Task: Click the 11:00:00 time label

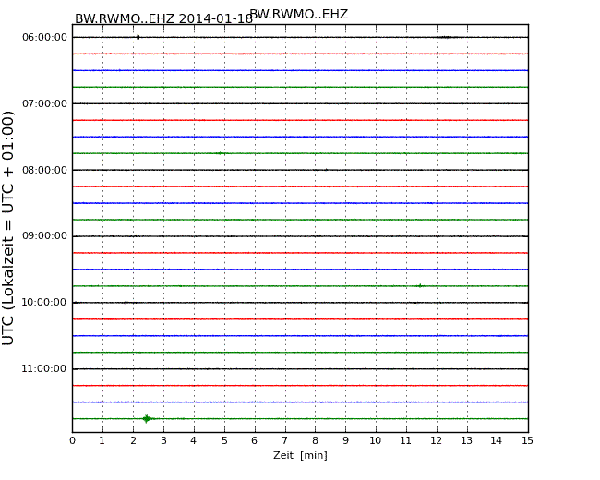Action: pyautogui.click(x=44, y=368)
